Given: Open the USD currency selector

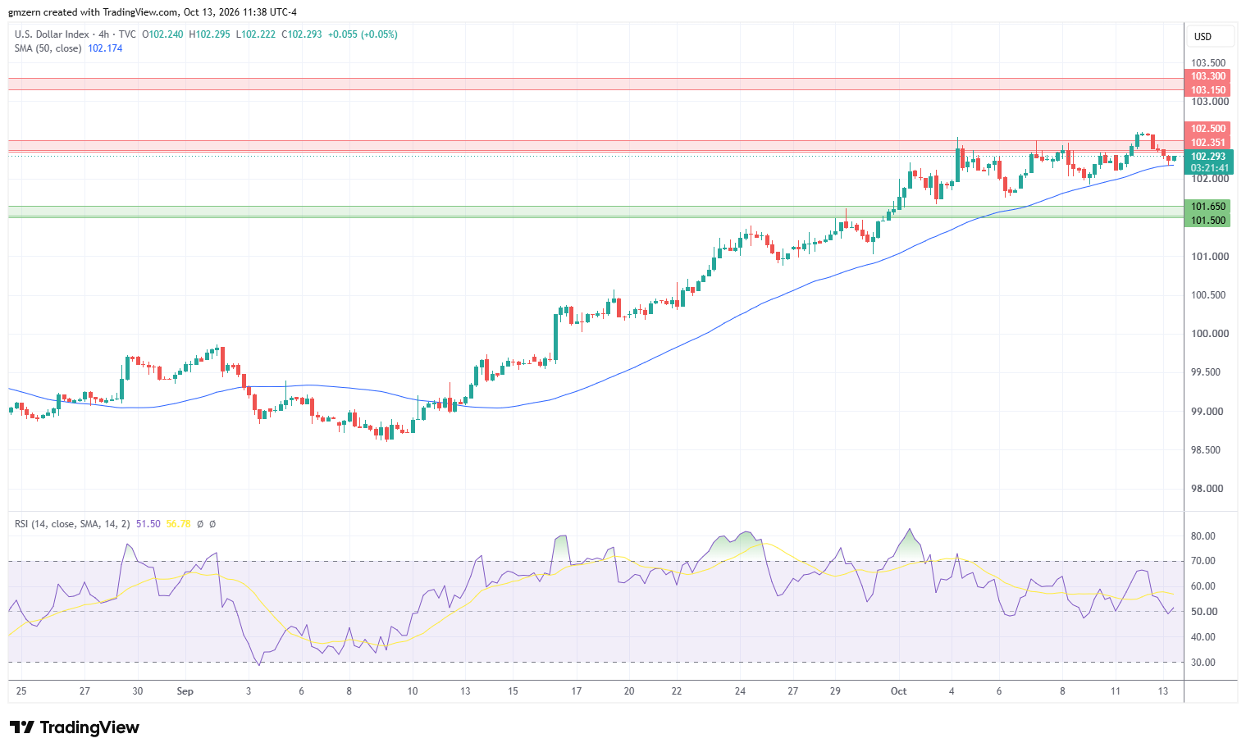Looking at the screenshot, I should coord(1211,37).
